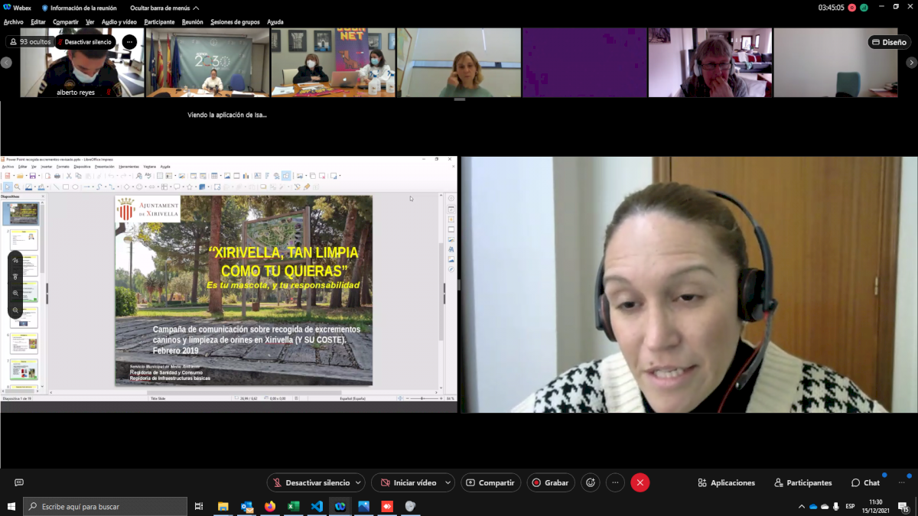Open the Reunión menu
The width and height of the screenshot is (918, 516).
[x=192, y=22]
